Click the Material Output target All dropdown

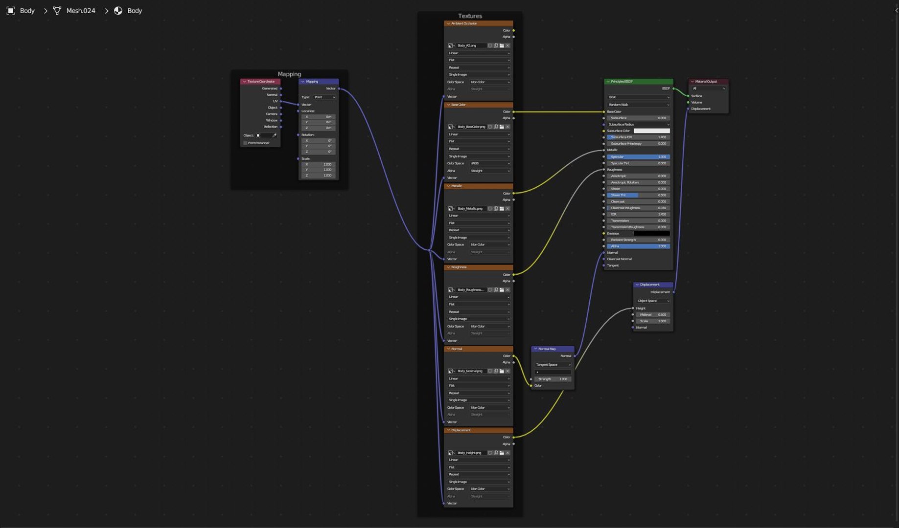pos(709,88)
